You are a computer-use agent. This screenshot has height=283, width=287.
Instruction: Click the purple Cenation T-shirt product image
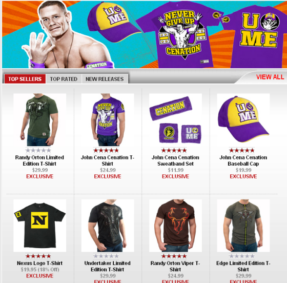click(108, 120)
